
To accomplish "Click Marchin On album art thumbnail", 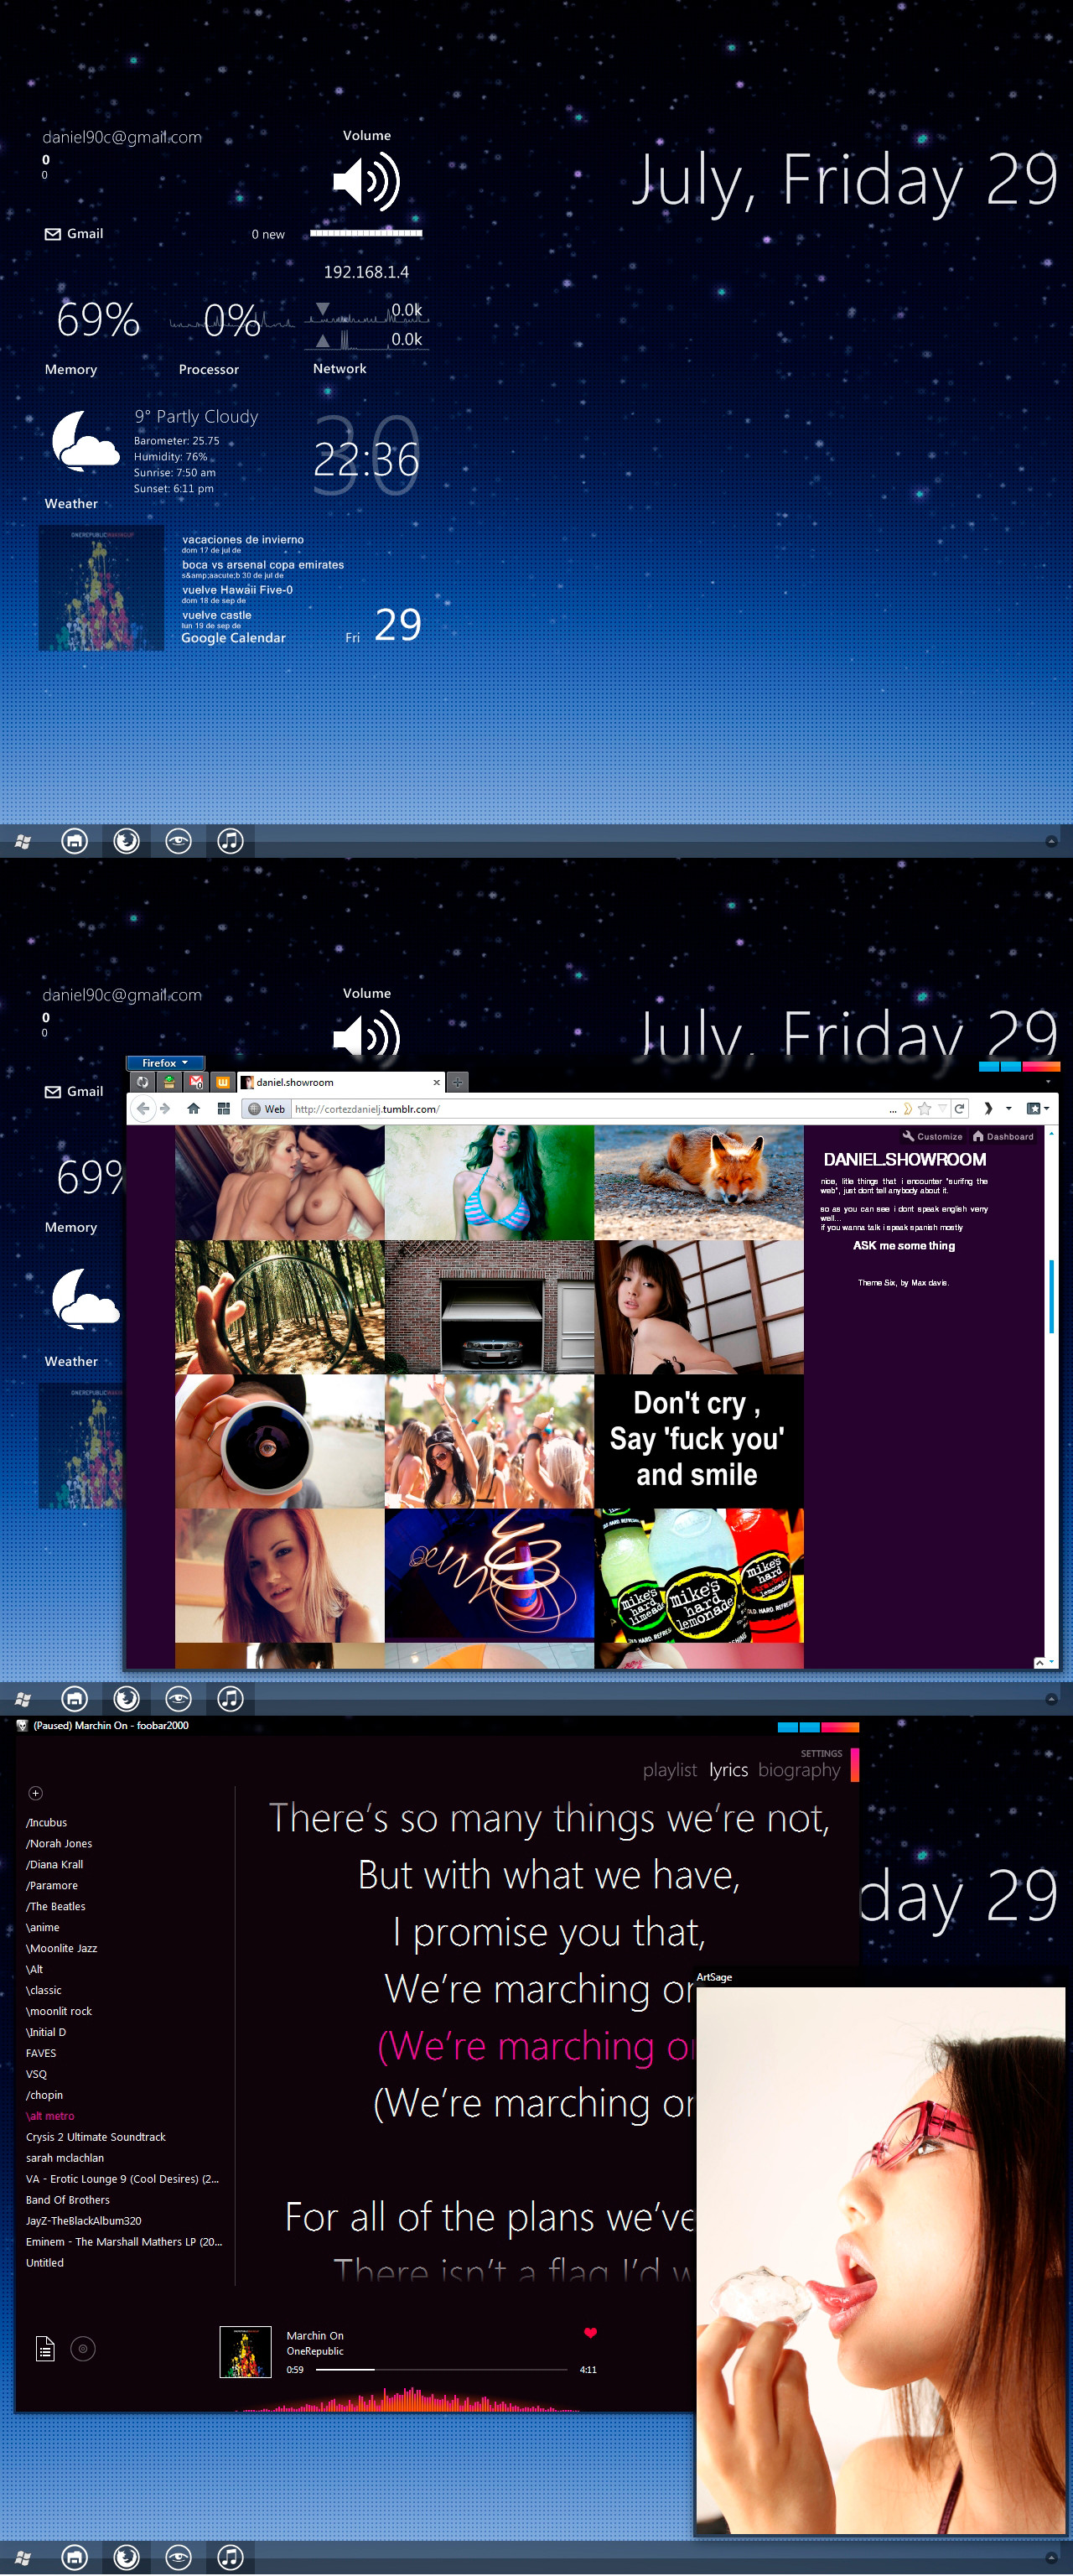I will (x=245, y=2351).
